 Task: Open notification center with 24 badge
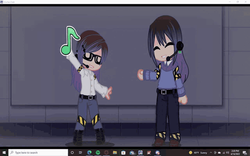245,152
